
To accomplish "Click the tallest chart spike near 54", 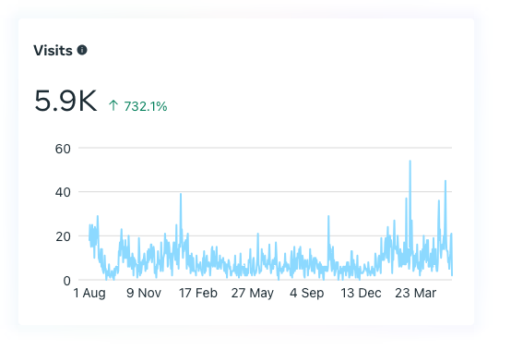I will pyautogui.click(x=410, y=162).
